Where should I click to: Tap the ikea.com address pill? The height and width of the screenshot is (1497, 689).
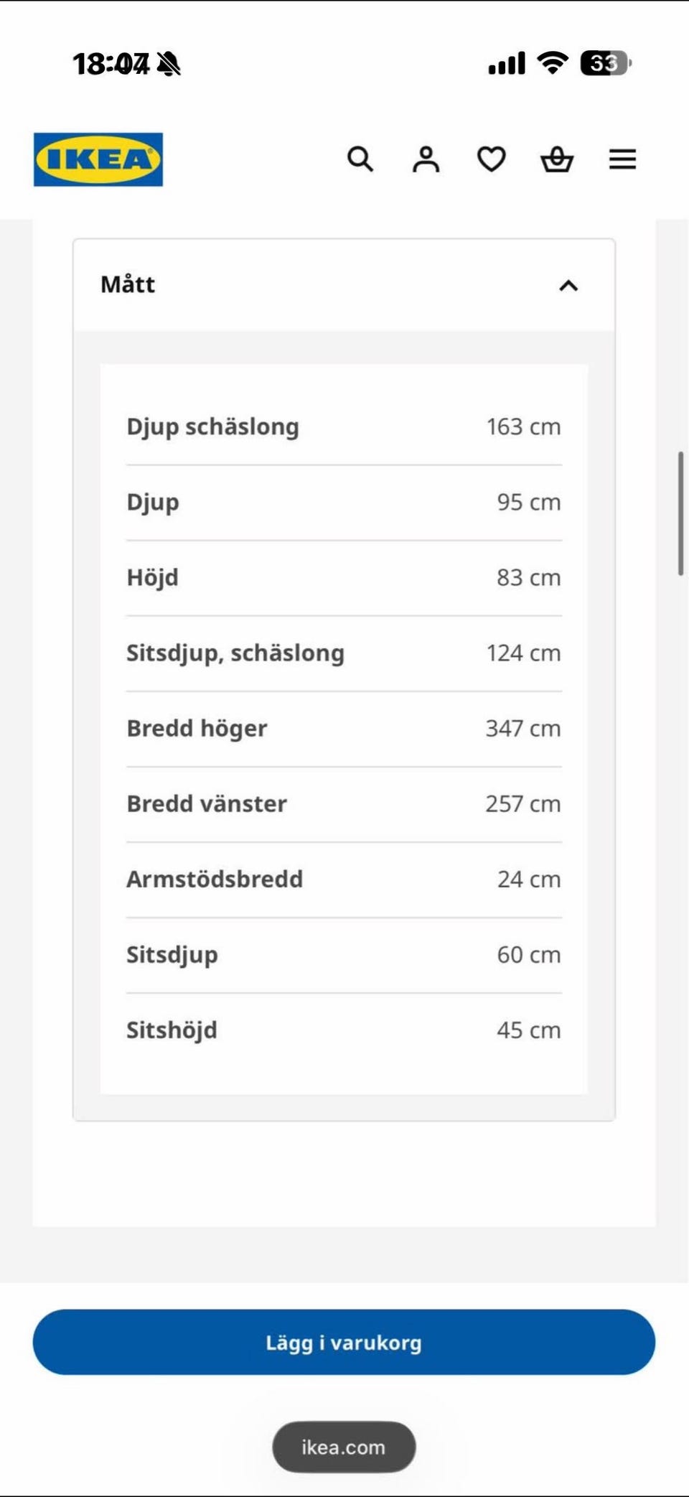pos(344,1447)
